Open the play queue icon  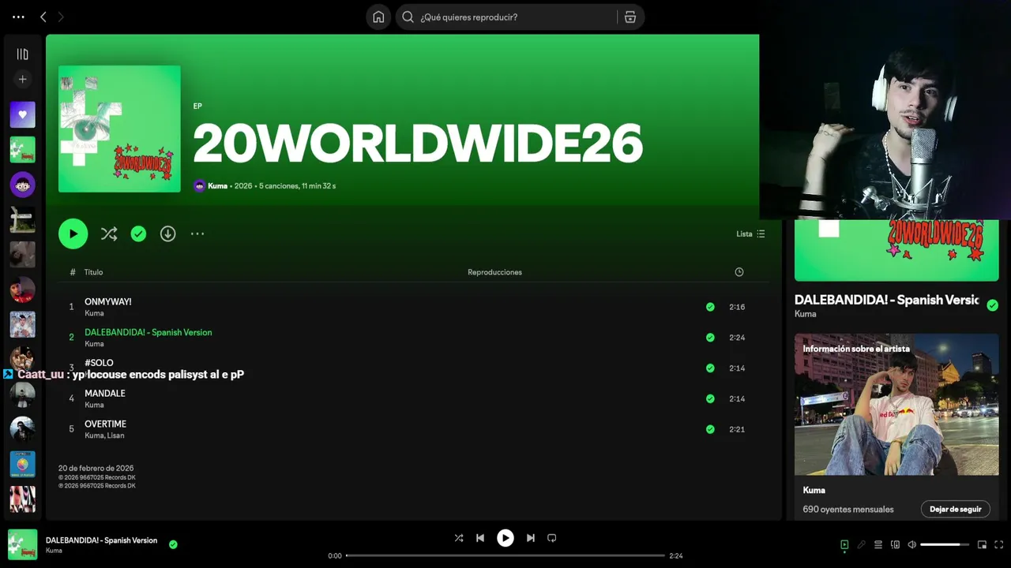coord(878,544)
